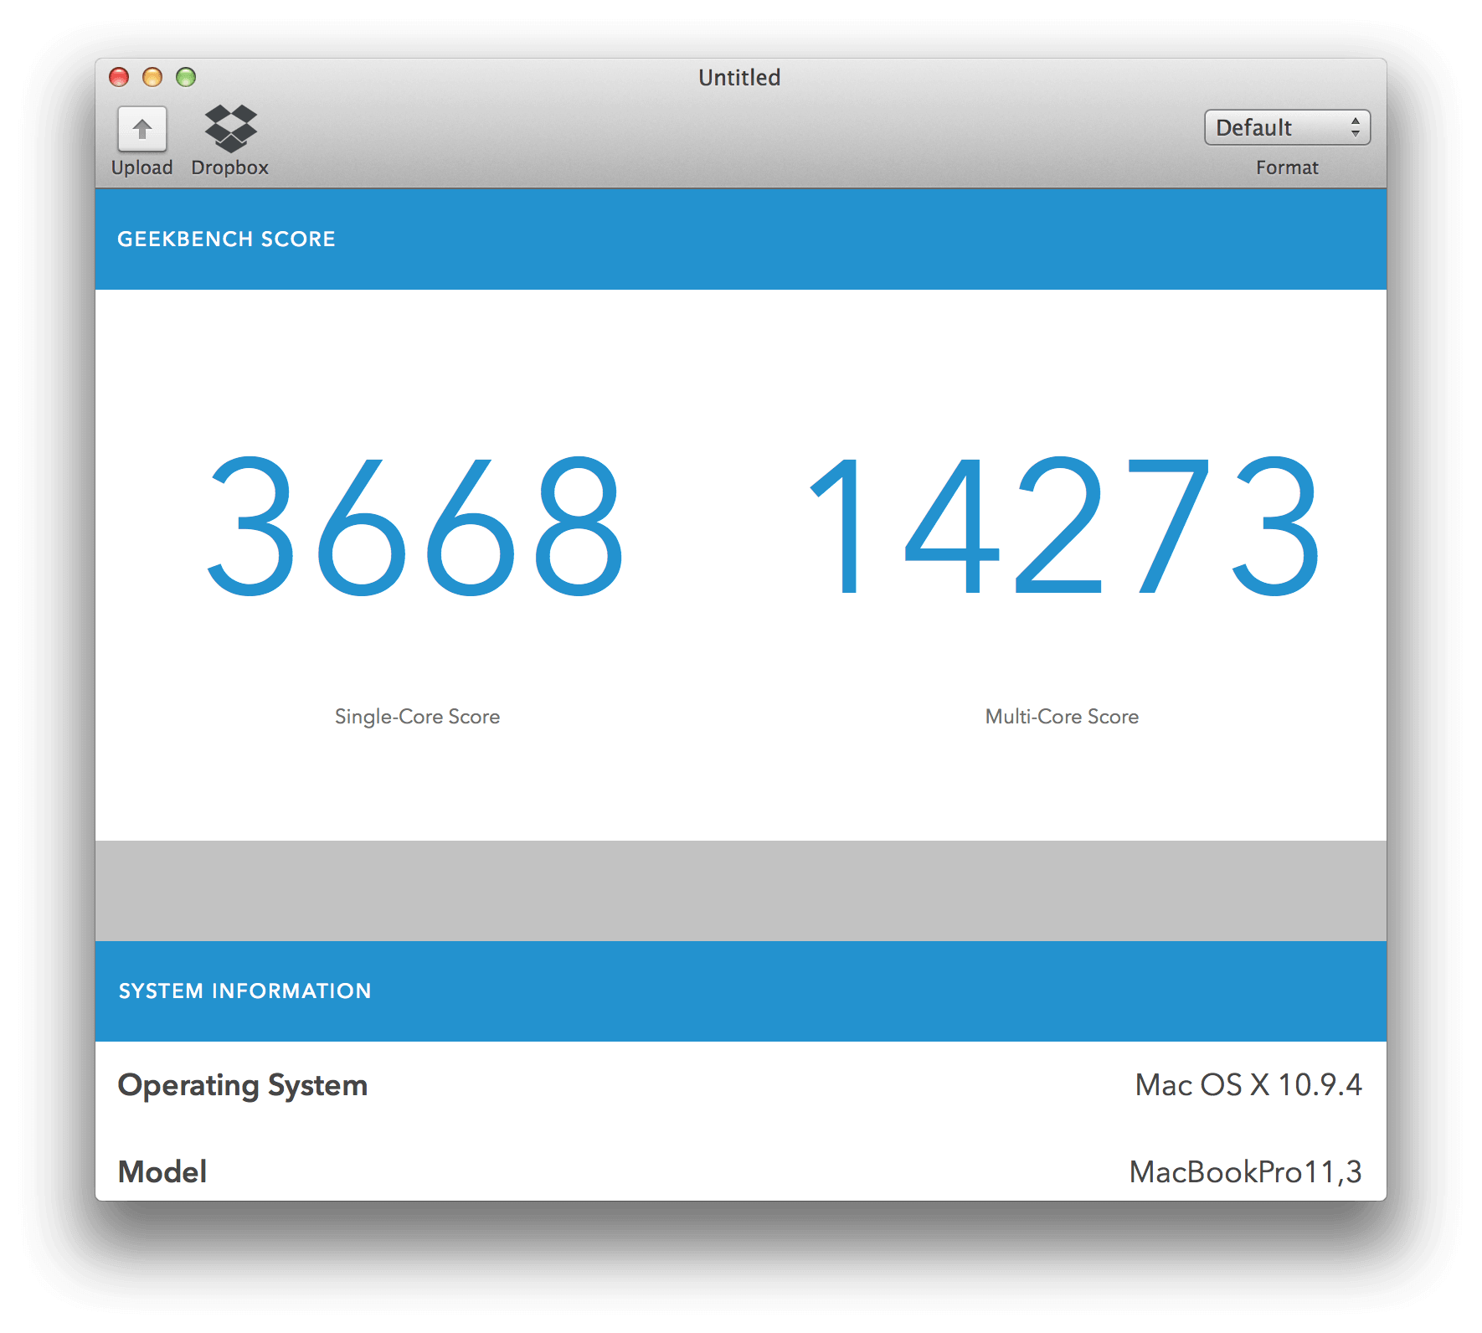Minimize the window with yellow button
This screenshot has height=1333, width=1482.
click(152, 77)
